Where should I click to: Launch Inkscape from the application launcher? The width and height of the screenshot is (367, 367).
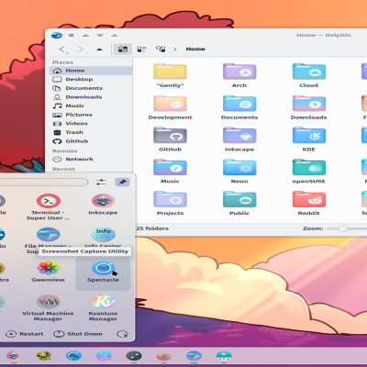pos(103,205)
